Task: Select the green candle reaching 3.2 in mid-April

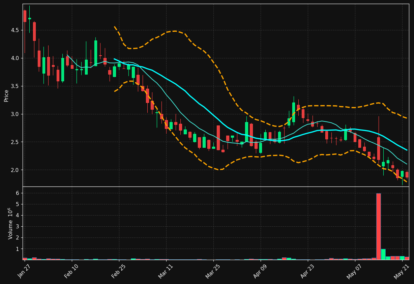Action: 294,112
